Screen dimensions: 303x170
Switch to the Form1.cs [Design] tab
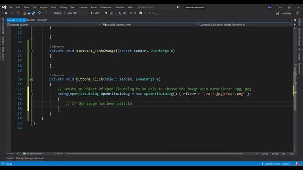[x=37, y=20]
